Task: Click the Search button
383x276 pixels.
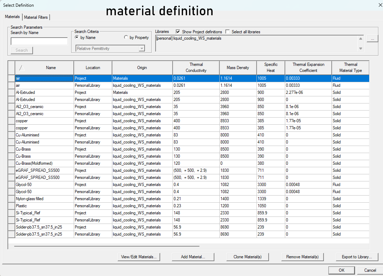Action: [x=22, y=50]
